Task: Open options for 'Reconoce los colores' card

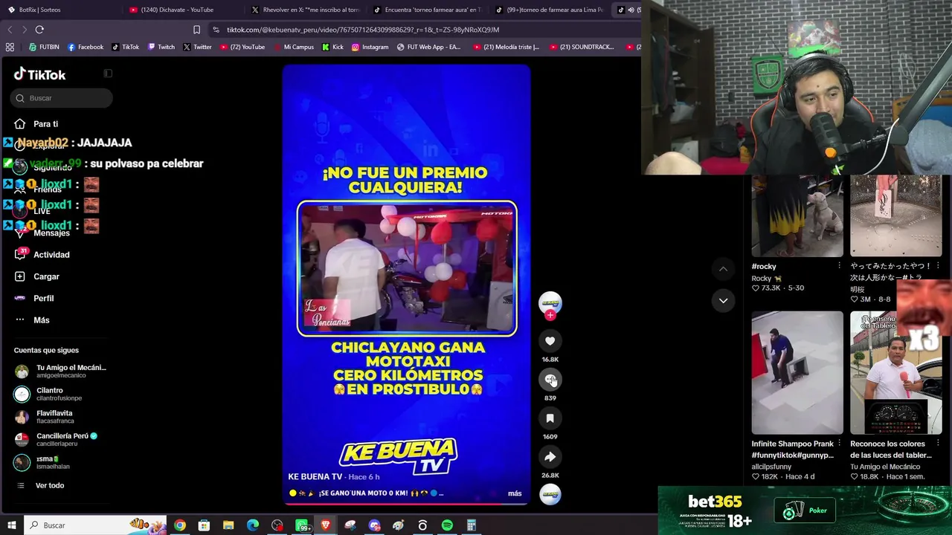Action: click(938, 444)
